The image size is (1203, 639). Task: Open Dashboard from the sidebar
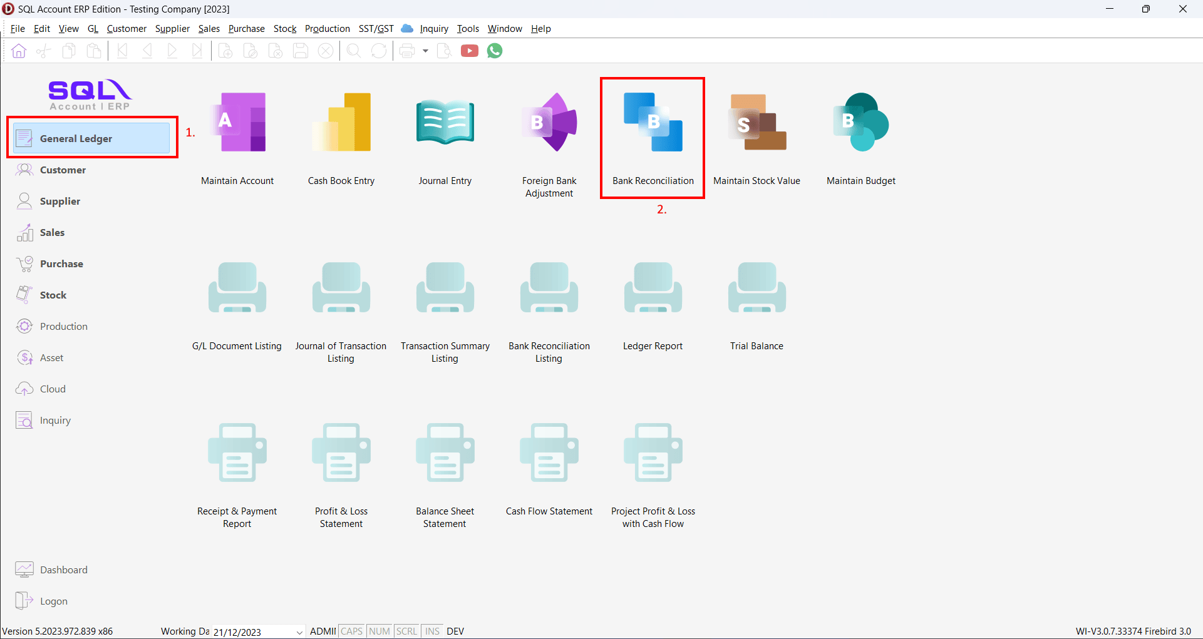63,570
